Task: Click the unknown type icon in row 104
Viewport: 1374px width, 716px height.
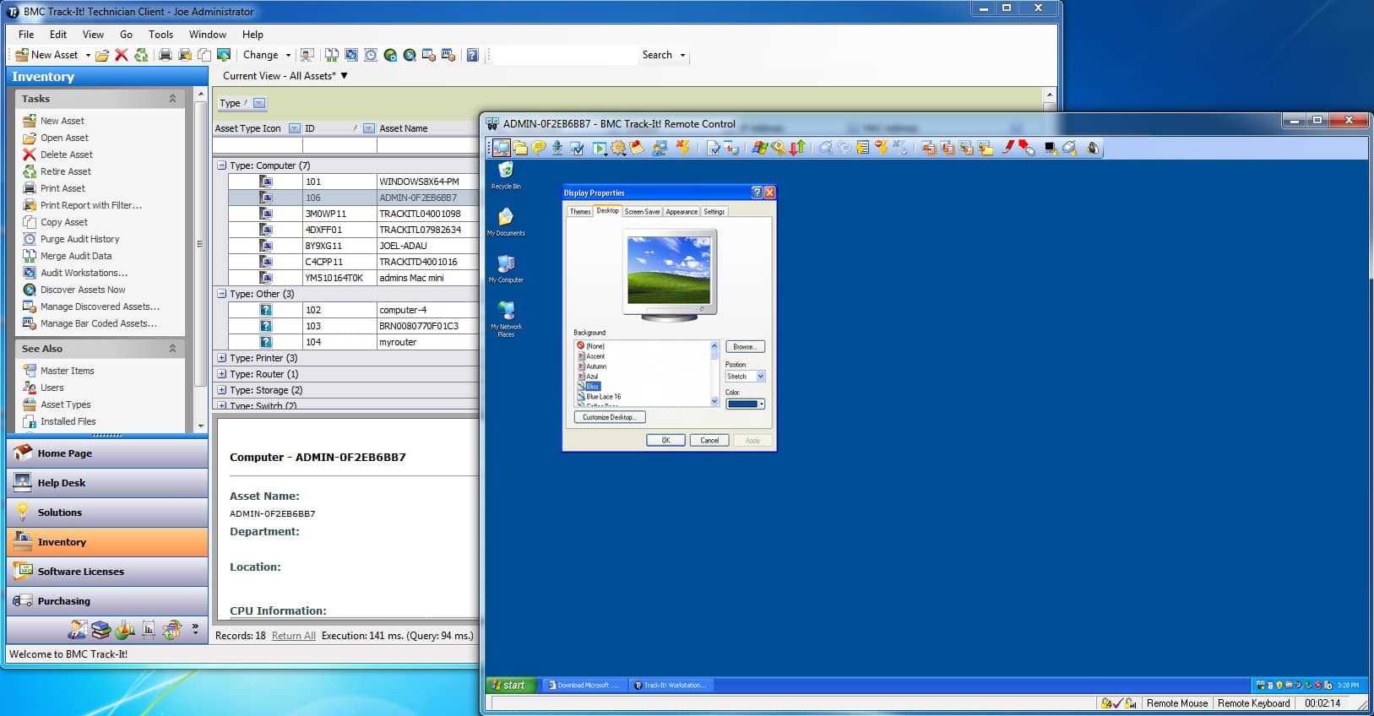Action: pyautogui.click(x=266, y=342)
